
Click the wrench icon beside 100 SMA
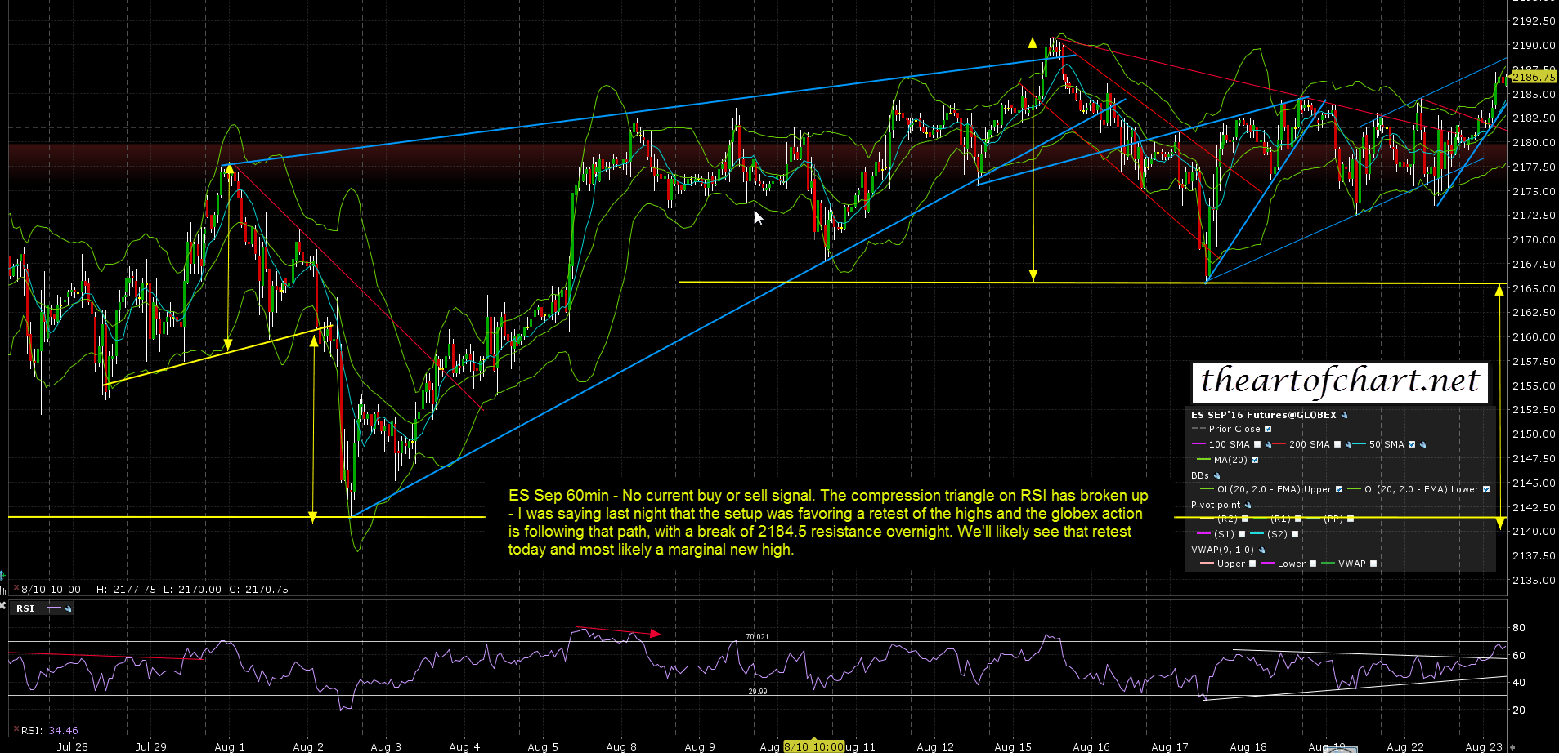pos(1268,445)
